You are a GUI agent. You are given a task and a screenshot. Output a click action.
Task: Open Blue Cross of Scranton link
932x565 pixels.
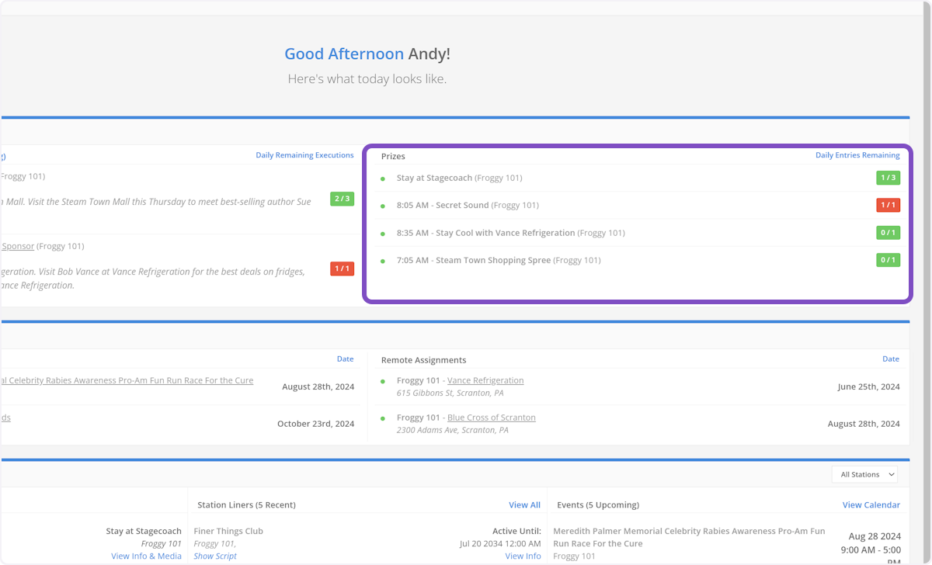click(491, 418)
